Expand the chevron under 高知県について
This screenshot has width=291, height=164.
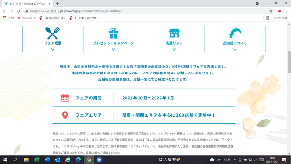[235, 50]
